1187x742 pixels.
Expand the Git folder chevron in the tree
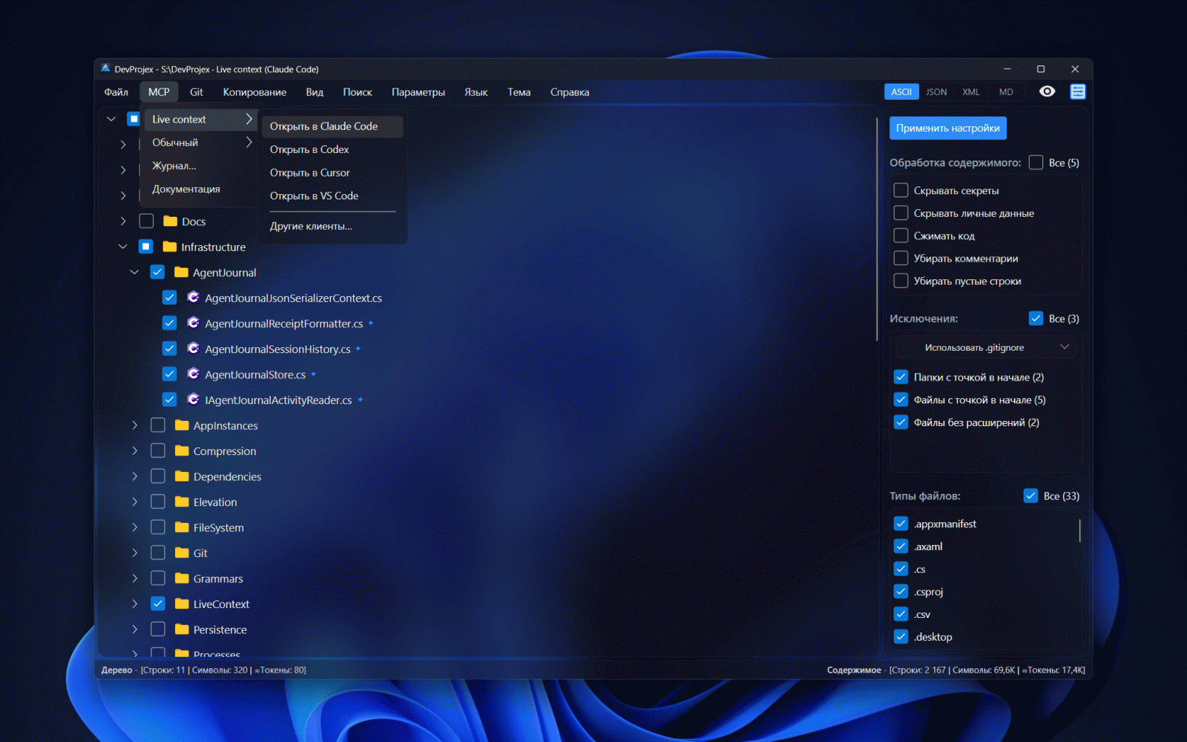tap(135, 553)
